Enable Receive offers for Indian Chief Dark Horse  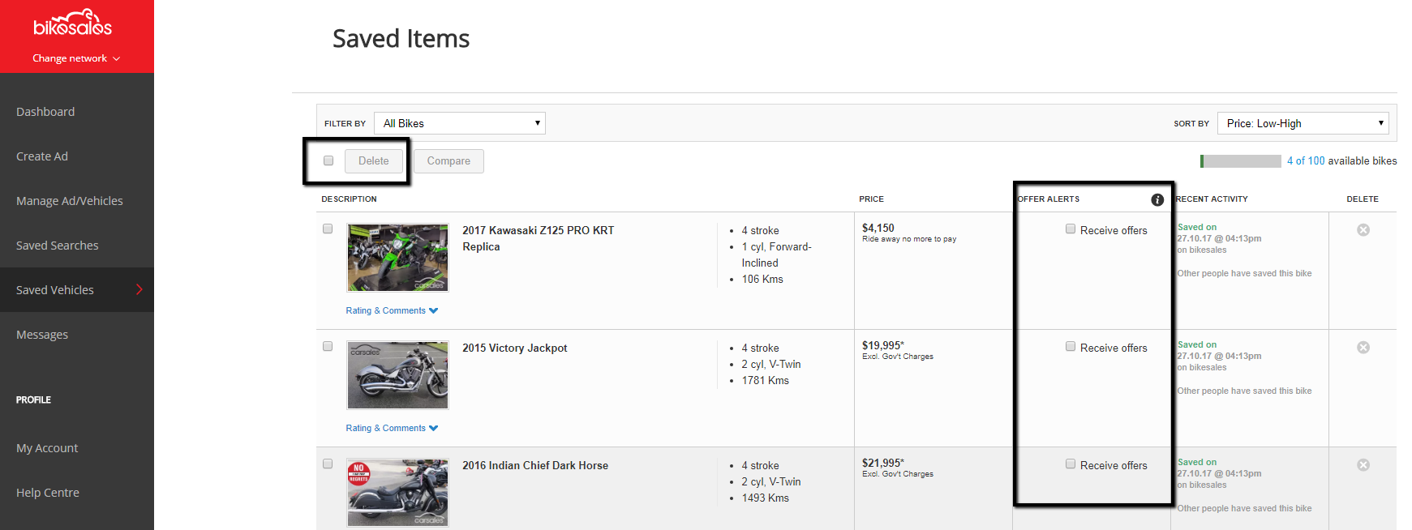1071,464
